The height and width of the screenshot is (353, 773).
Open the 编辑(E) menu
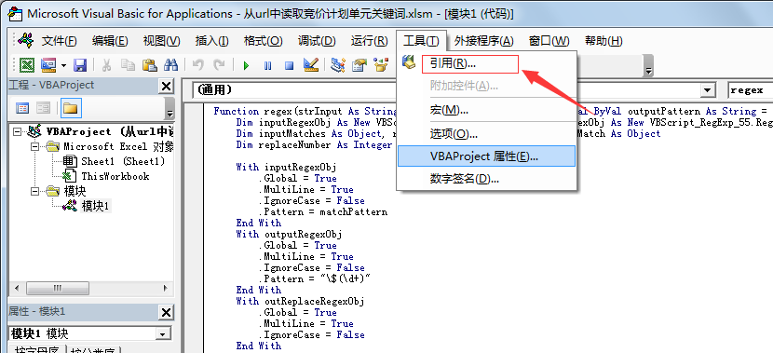(110, 41)
